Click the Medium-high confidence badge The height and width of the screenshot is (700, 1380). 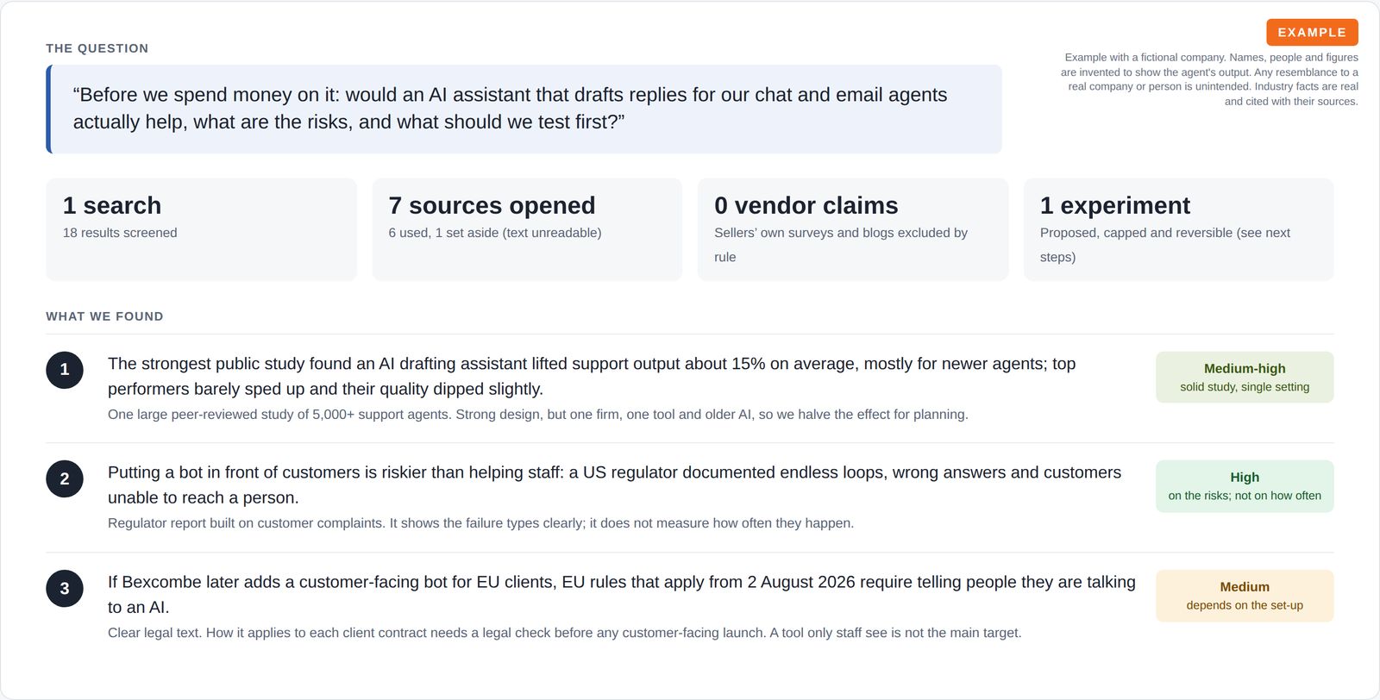tap(1245, 377)
